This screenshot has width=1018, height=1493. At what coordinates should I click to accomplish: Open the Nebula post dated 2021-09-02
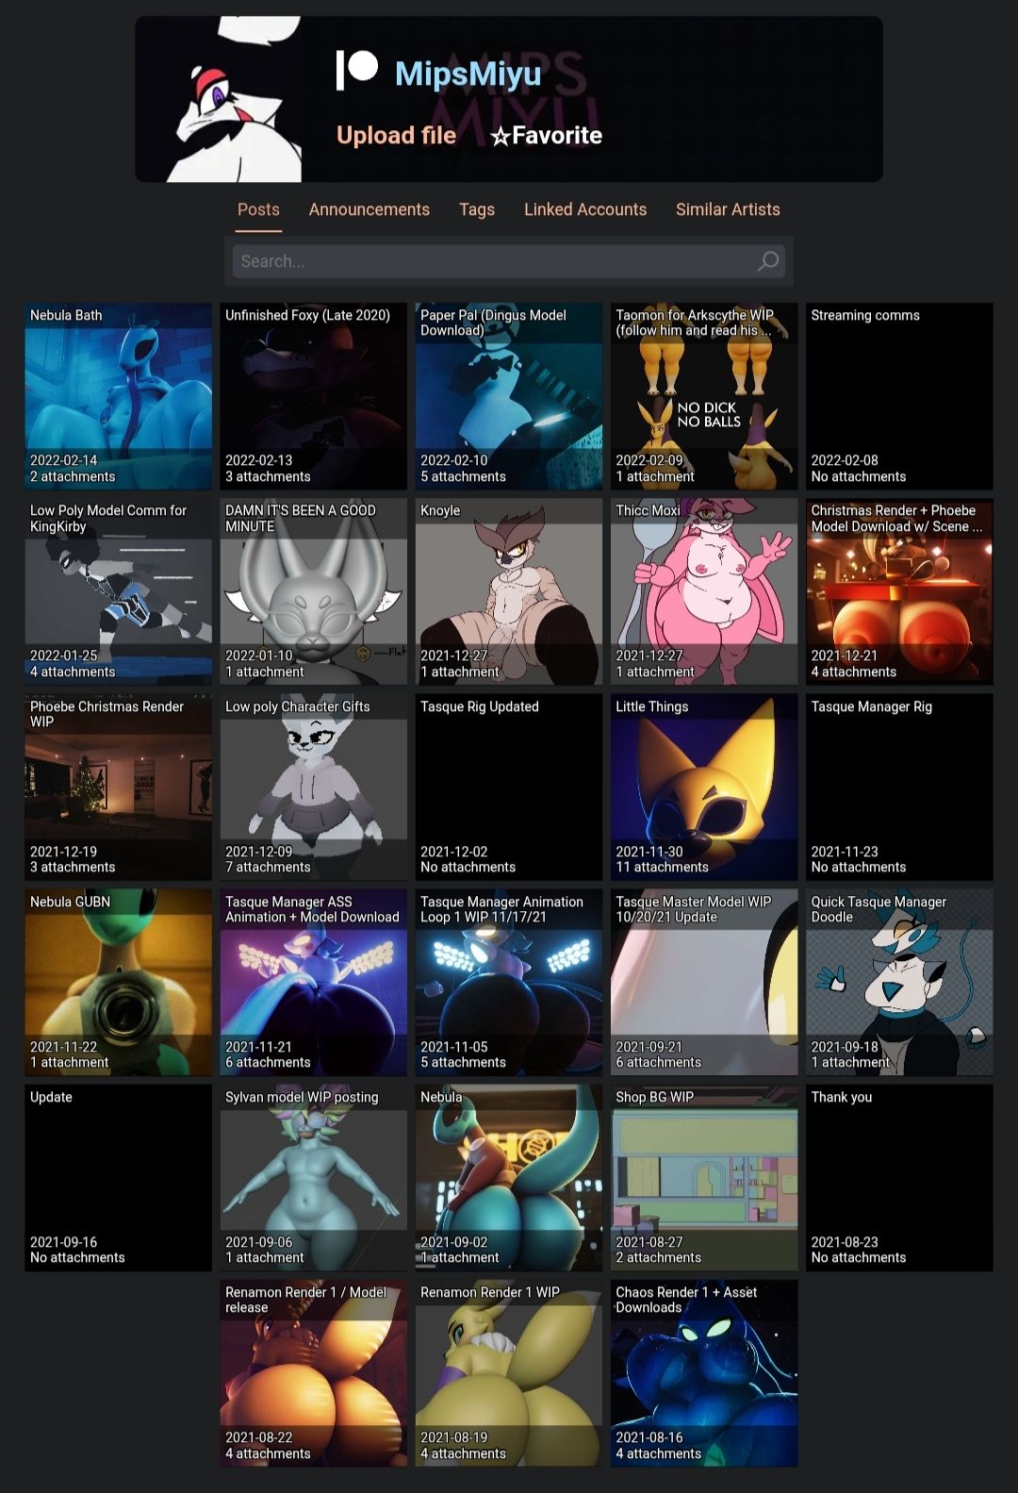click(509, 1177)
